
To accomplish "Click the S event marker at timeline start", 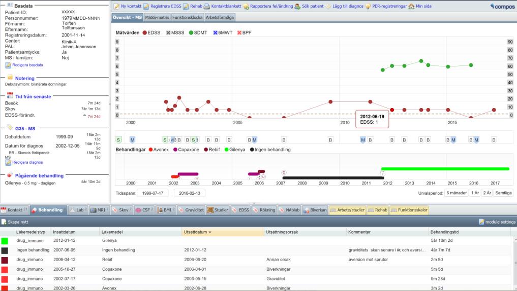I will pyautogui.click(x=118, y=140).
